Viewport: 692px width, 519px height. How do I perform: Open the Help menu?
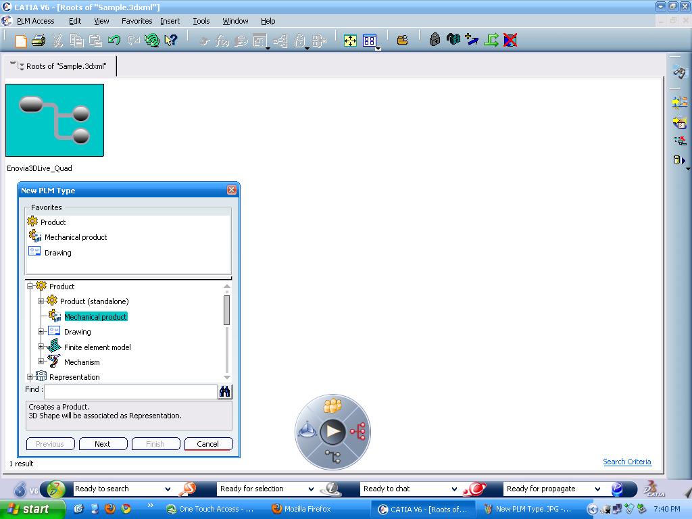pyautogui.click(x=268, y=21)
